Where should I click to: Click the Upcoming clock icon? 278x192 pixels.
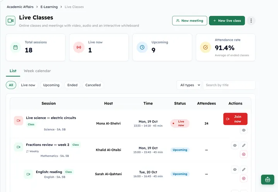coord(142,47)
